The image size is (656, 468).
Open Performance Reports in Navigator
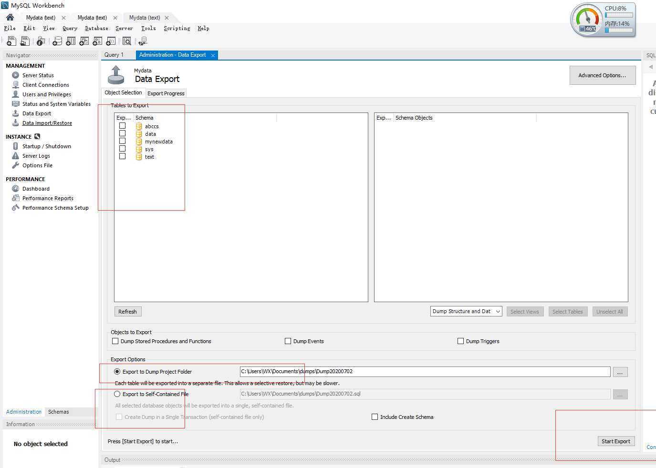pyautogui.click(x=48, y=198)
